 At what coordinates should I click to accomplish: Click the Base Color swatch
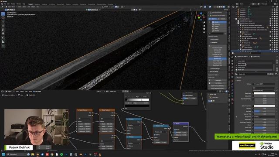coord(265,93)
